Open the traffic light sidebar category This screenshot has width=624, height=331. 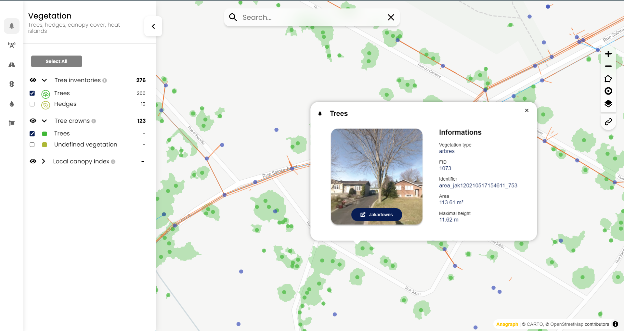click(12, 84)
